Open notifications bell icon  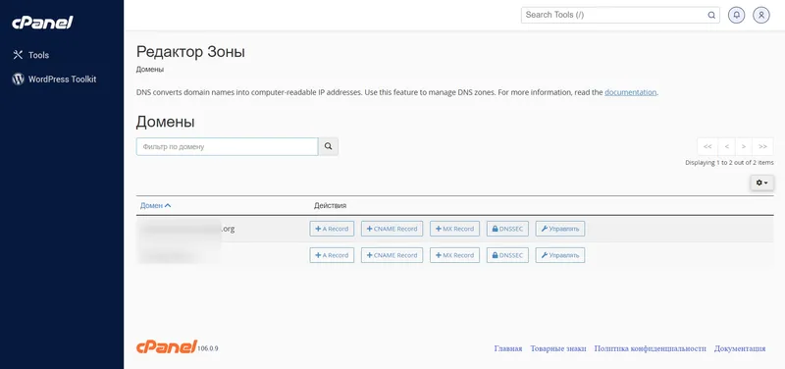(x=737, y=15)
